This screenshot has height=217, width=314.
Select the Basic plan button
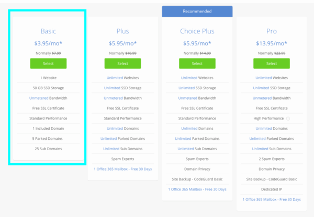click(x=48, y=64)
